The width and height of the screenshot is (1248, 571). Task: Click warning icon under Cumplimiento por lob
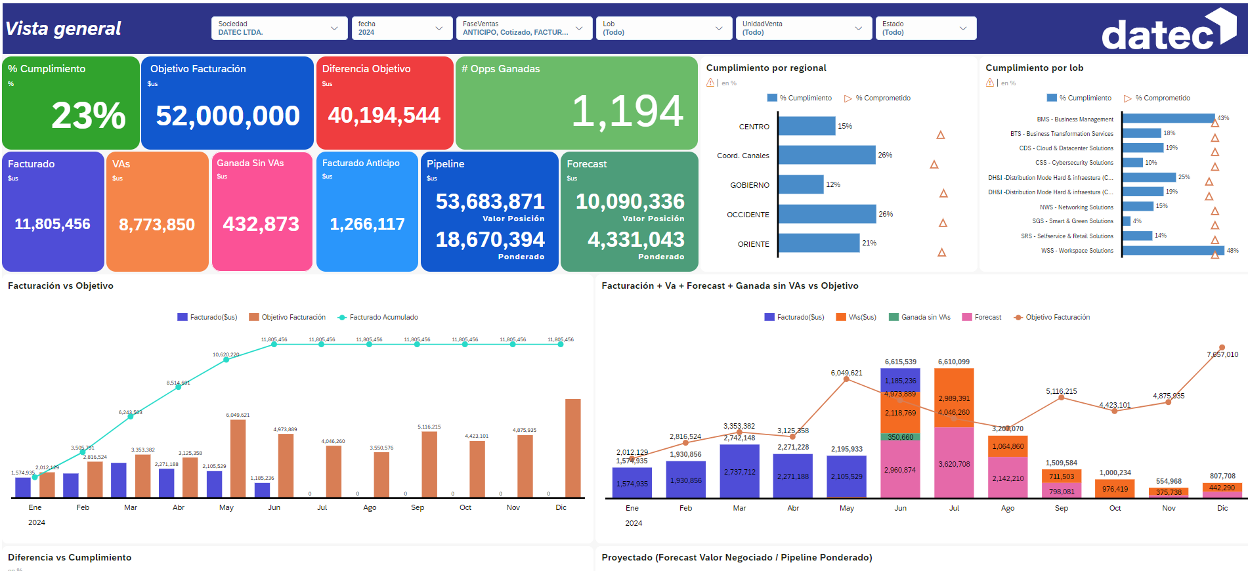click(x=990, y=83)
